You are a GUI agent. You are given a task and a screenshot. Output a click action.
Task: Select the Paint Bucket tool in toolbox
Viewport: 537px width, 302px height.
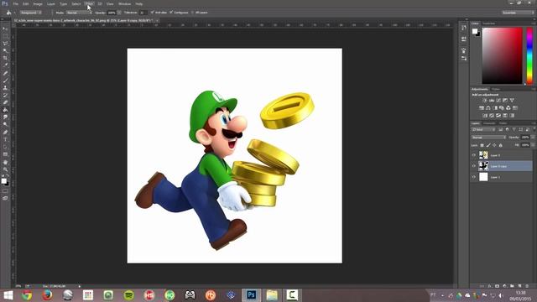click(x=5, y=110)
